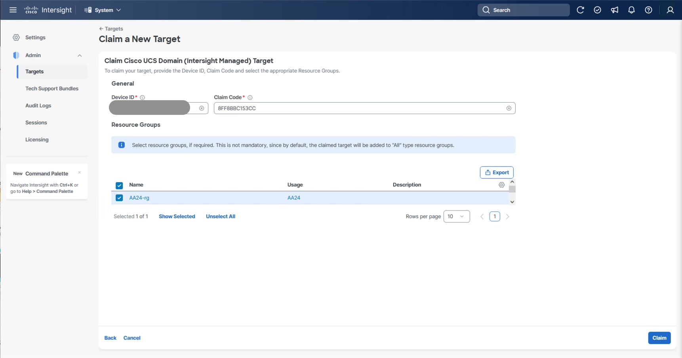Collapse the navigation with the hamburger icon
This screenshot has width=682, height=358.
pyautogui.click(x=13, y=10)
